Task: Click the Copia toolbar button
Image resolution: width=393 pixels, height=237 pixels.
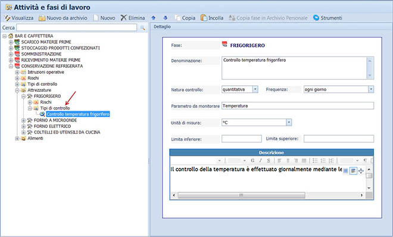Action: 185,18
